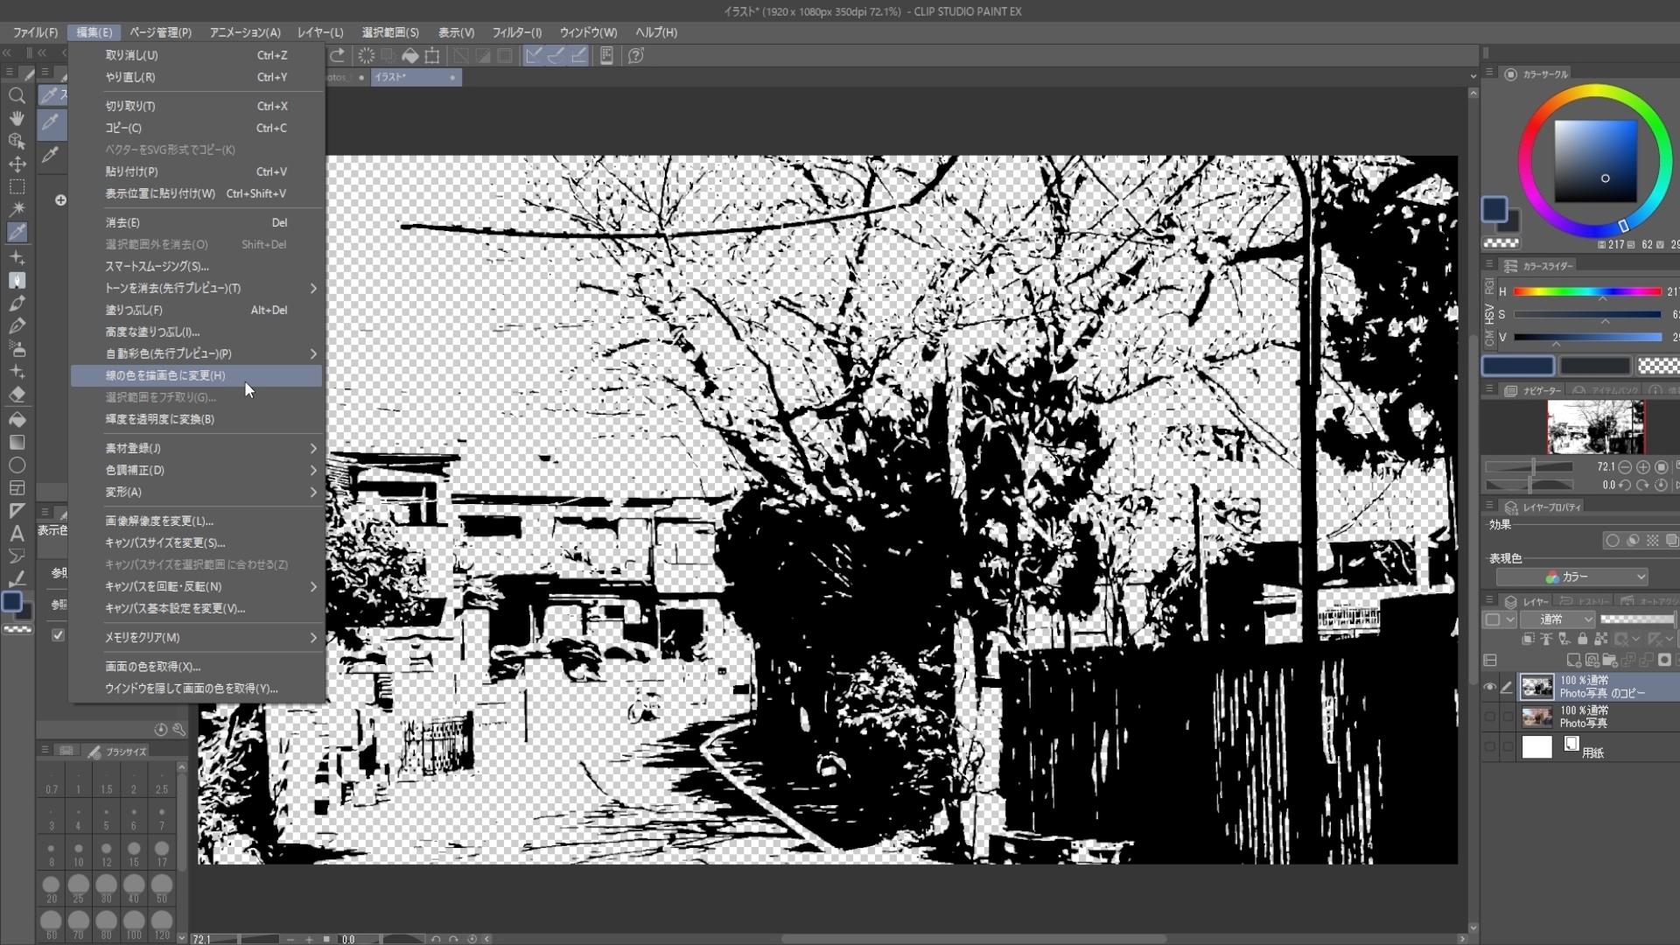Click the new layer folder icon

click(1609, 661)
